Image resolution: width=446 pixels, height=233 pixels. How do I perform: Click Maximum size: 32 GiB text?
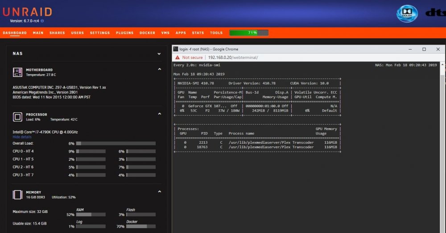30,212
